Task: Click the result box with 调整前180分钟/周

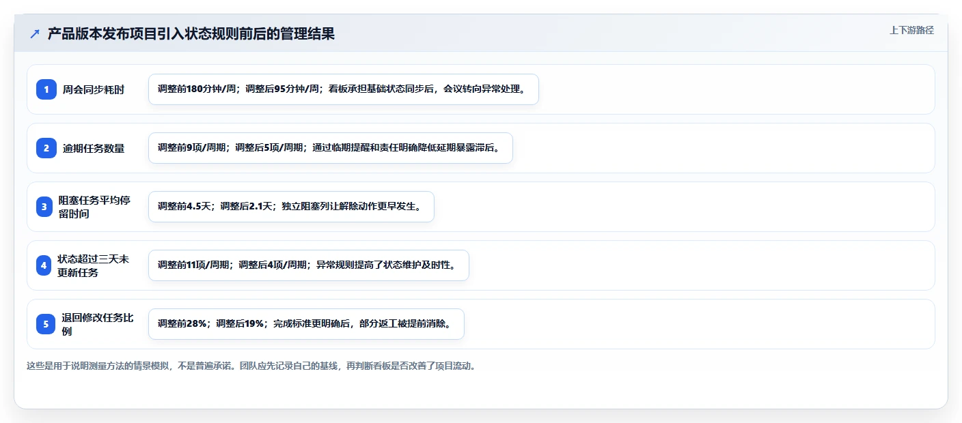Action: point(344,89)
